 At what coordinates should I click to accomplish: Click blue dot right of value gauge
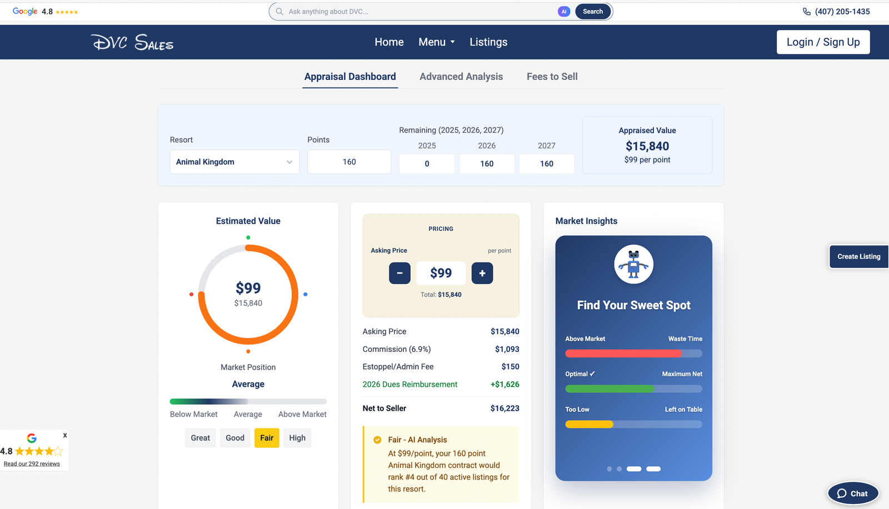click(305, 294)
